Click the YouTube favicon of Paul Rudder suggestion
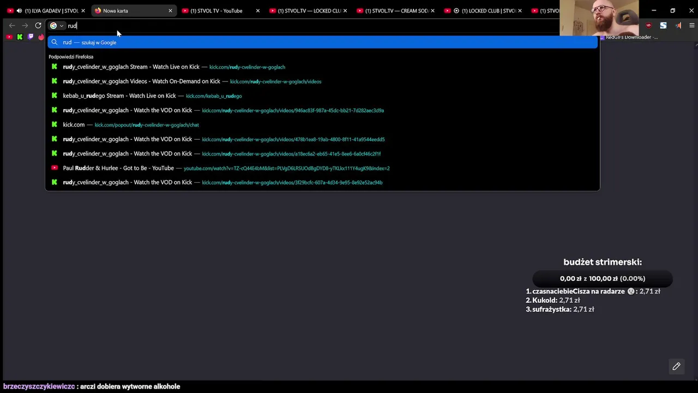The image size is (698, 393). click(x=54, y=168)
